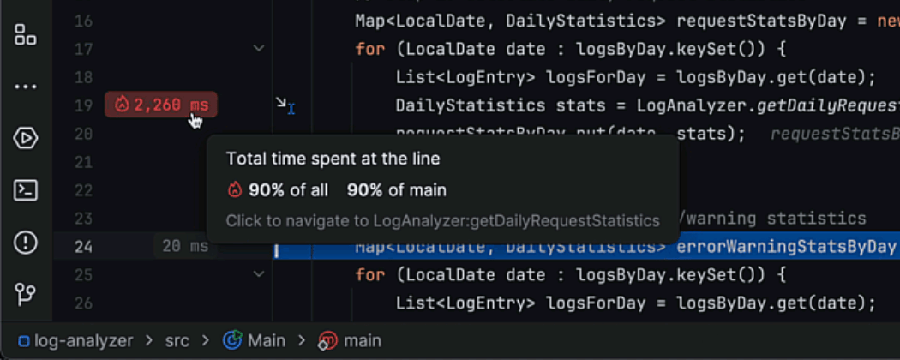Click the step-into cursor icon on line 19
This screenshot has width=900, height=360.
pos(285,105)
